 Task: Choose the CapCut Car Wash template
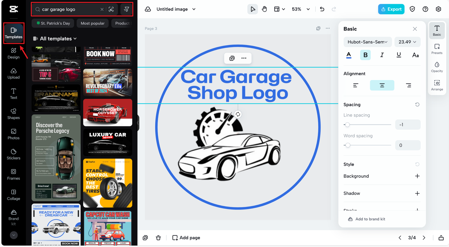pyautogui.click(x=108, y=227)
